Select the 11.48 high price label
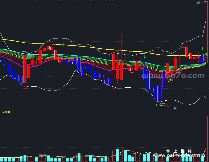 click(196, 3)
